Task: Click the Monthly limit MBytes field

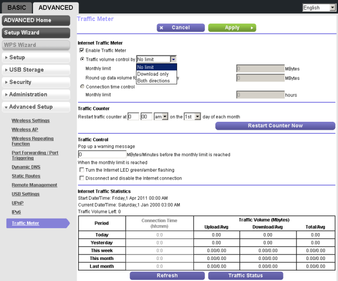Action: [260, 69]
